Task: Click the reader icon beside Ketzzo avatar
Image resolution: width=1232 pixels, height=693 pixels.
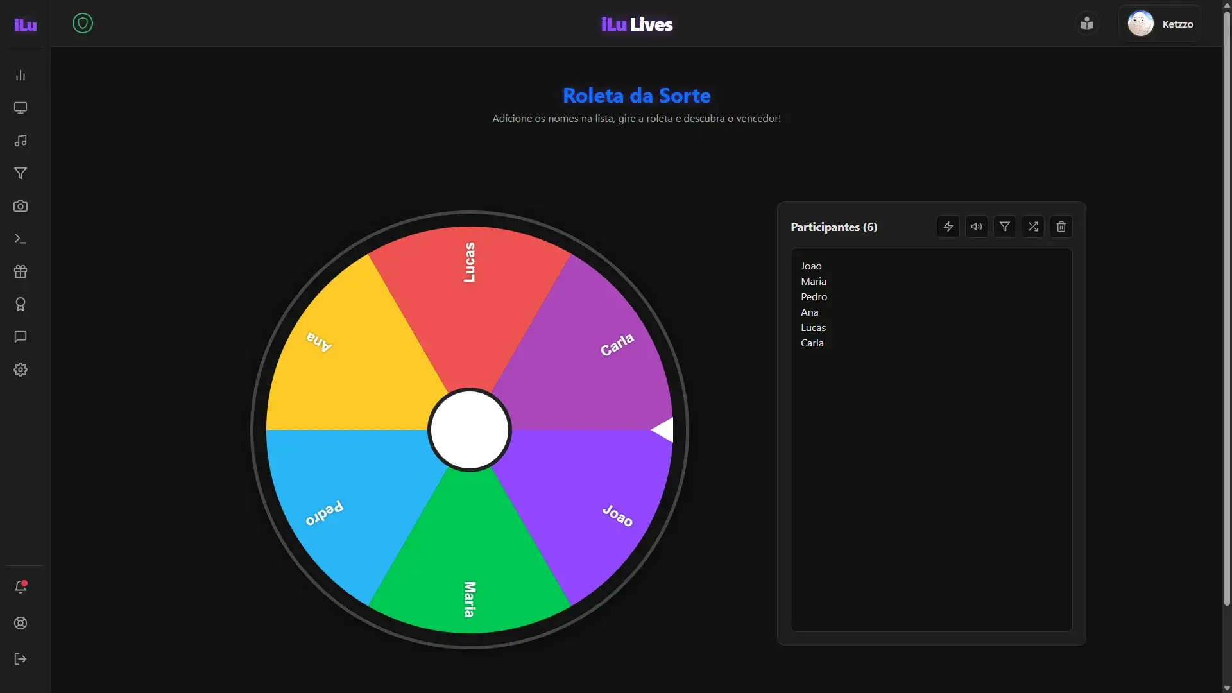Action: tap(1087, 24)
